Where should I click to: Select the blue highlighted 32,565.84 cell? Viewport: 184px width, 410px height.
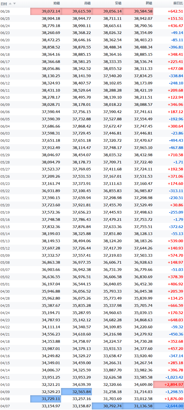tap(77, 392)
